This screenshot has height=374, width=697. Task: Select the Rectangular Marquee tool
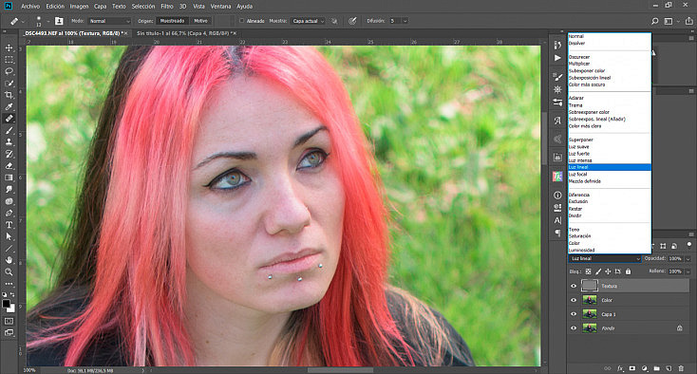click(9, 60)
